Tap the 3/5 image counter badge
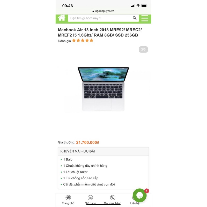207x207 pixels. coord(143,49)
